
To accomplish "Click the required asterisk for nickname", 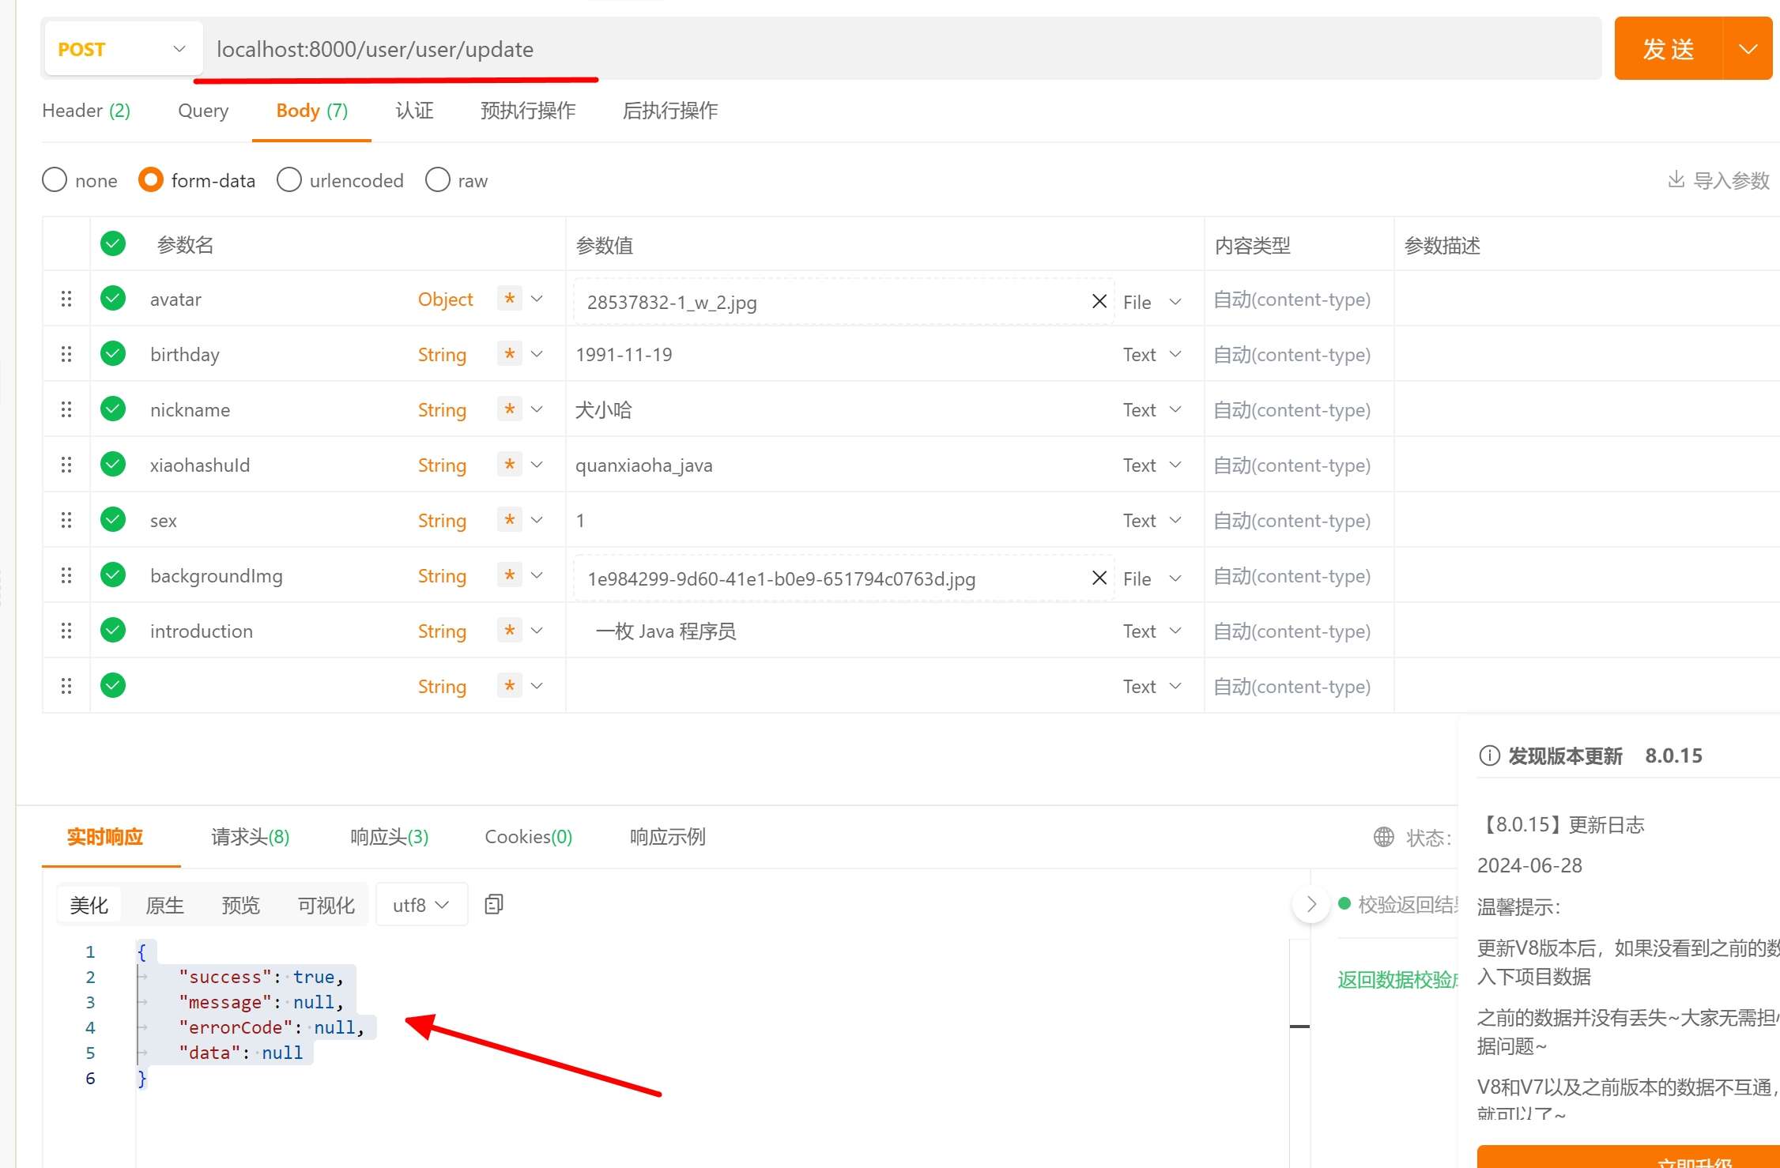I will (510, 409).
